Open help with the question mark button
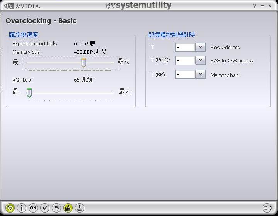 pos(254,6)
